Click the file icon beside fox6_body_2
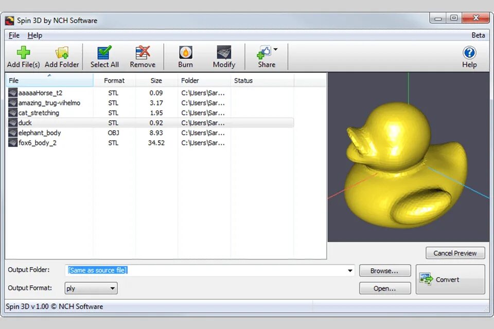 [13, 143]
